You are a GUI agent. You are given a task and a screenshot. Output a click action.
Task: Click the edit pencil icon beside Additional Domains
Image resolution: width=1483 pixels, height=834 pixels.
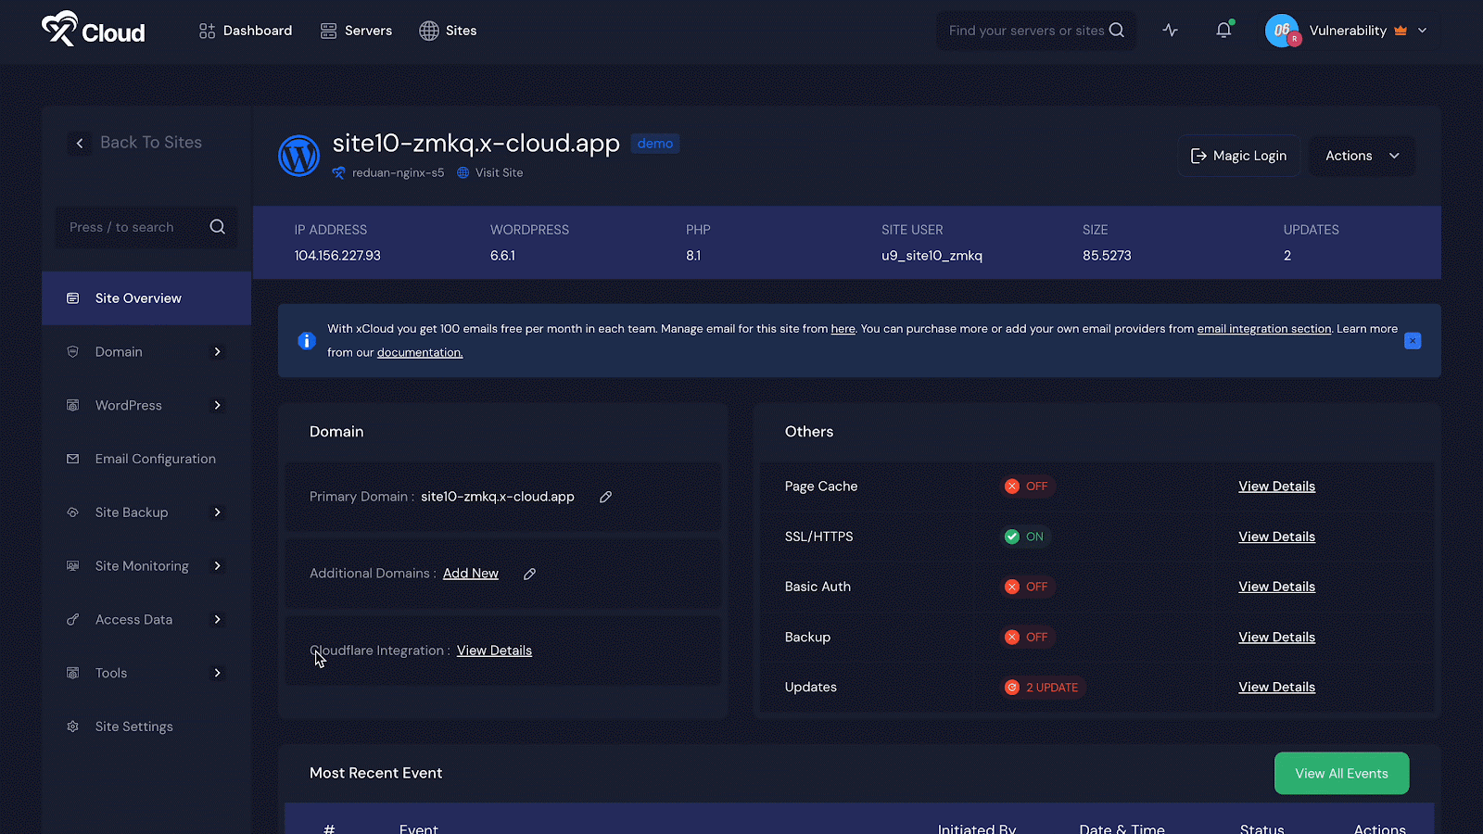click(x=529, y=574)
